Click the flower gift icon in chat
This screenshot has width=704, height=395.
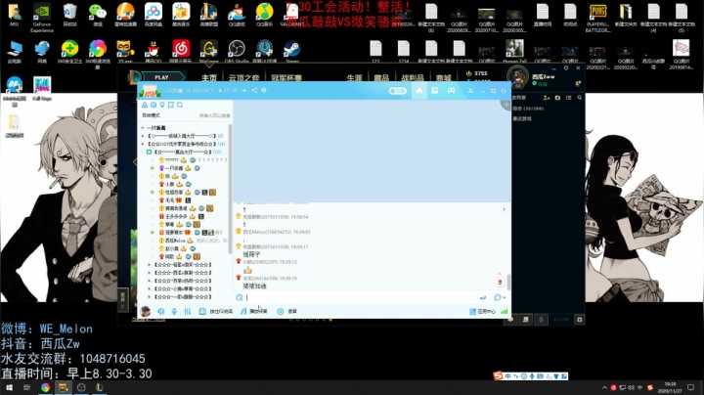[500, 282]
